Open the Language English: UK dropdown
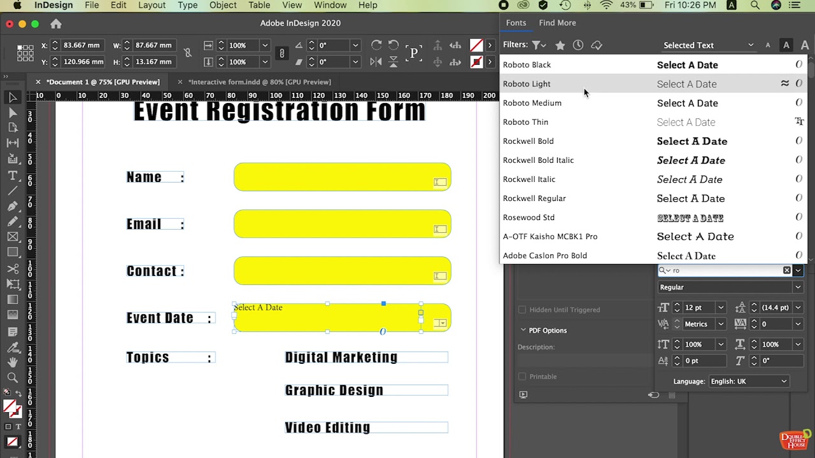The width and height of the screenshot is (815, 458). [749, 381]
